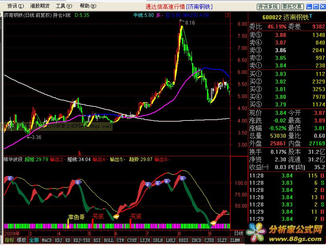Switch to MACD indicator
Screen dimensions: 326x245
click(47, 240)
